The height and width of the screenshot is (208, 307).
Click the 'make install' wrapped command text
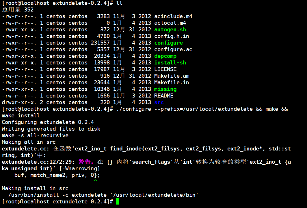[x=21, y=116]
